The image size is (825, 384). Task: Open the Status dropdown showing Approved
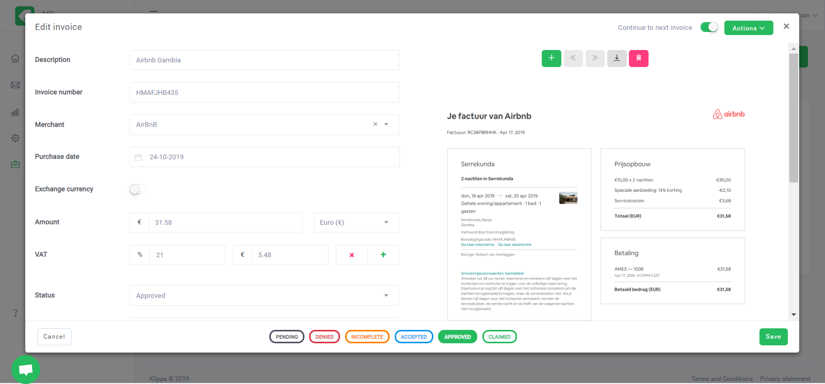pos(264,295)
